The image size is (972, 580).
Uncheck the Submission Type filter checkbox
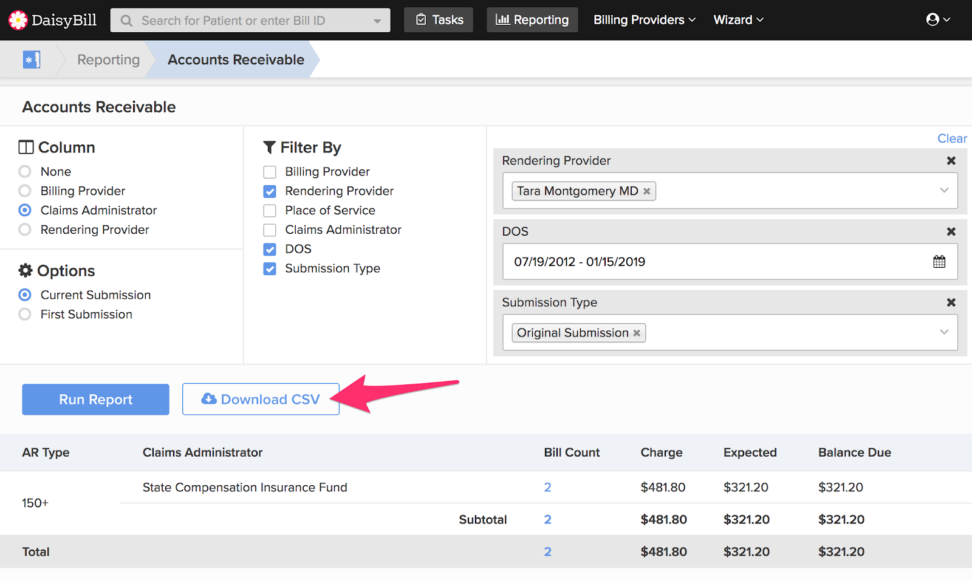[x=270, y=268]
